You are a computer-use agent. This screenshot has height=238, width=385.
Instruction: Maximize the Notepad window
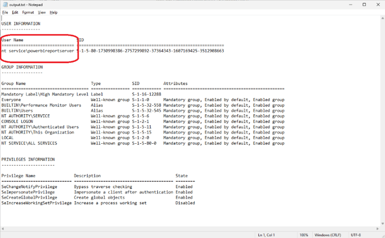coord(364,4)
